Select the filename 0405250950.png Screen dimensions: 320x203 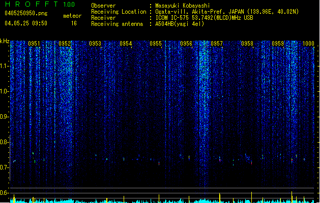pyautogui.click(x=26, y=13)
